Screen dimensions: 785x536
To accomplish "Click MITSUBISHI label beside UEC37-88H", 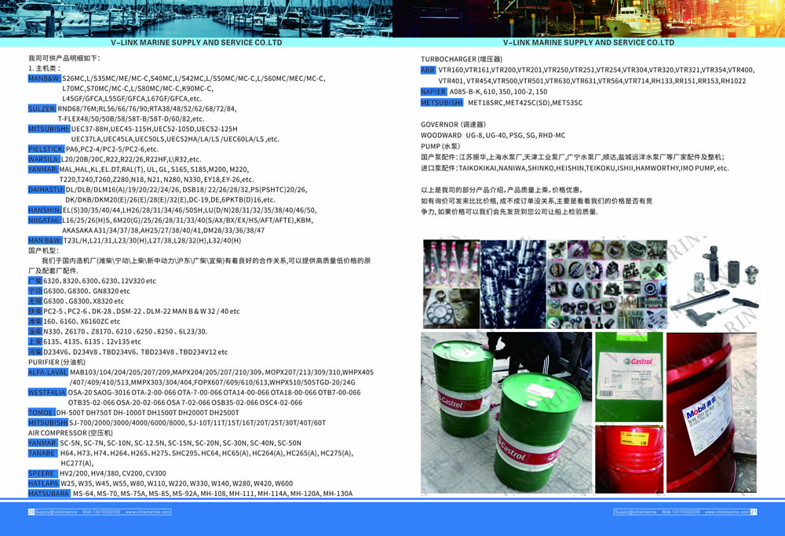I will point(49,129).
